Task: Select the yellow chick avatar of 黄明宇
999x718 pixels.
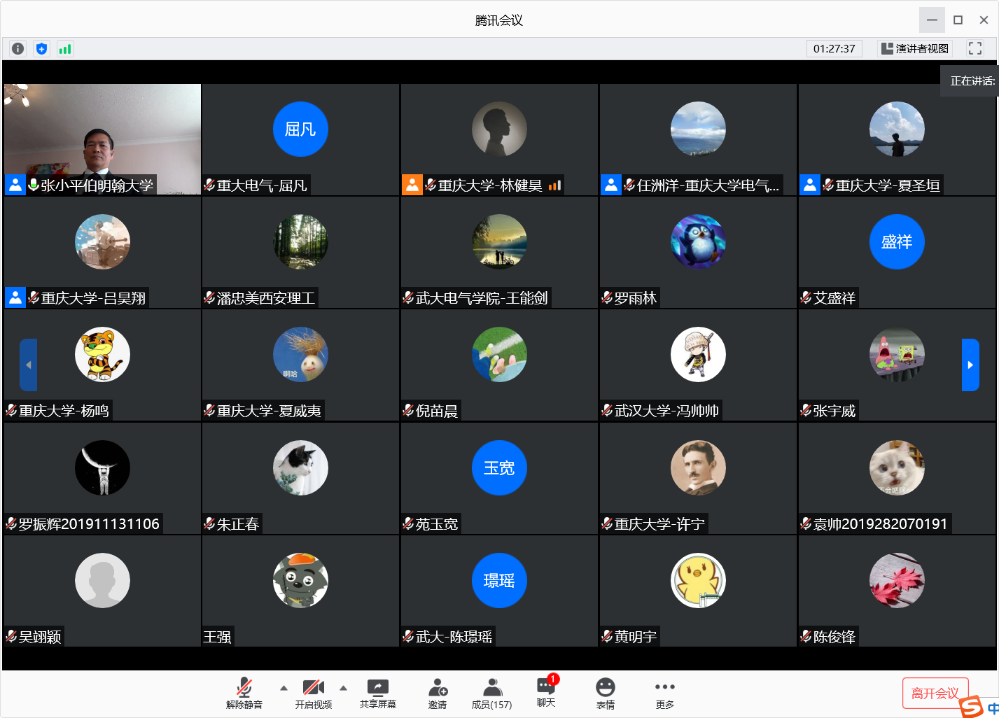Action: tap(698, 580)
